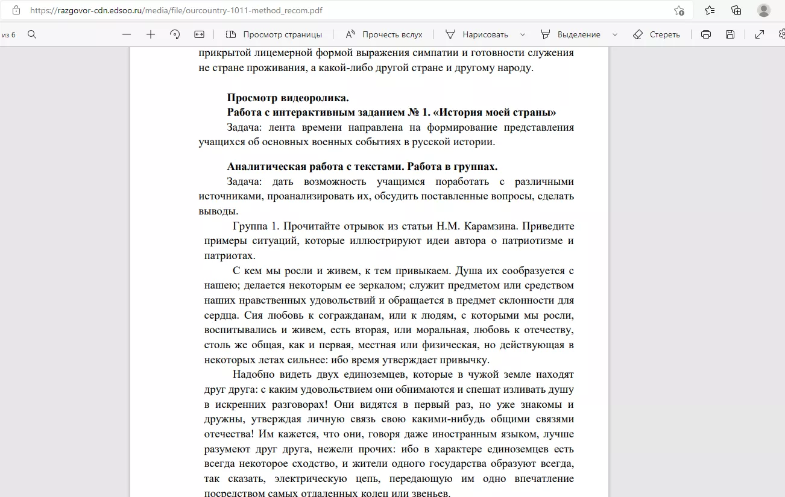Enable the Нарисовать draw tool
The height and width of the screenshot is (497, 785).
pyautogui.click(x=478, y=34)
